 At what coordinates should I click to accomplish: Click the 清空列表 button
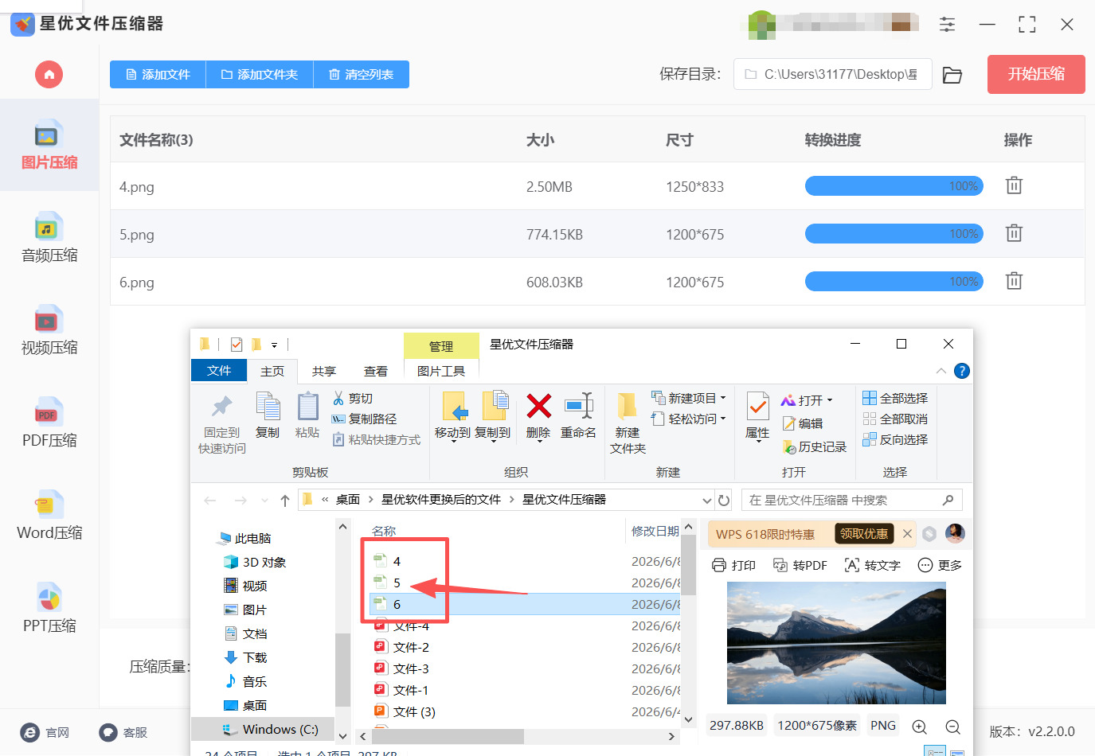[x=362, y=74]
